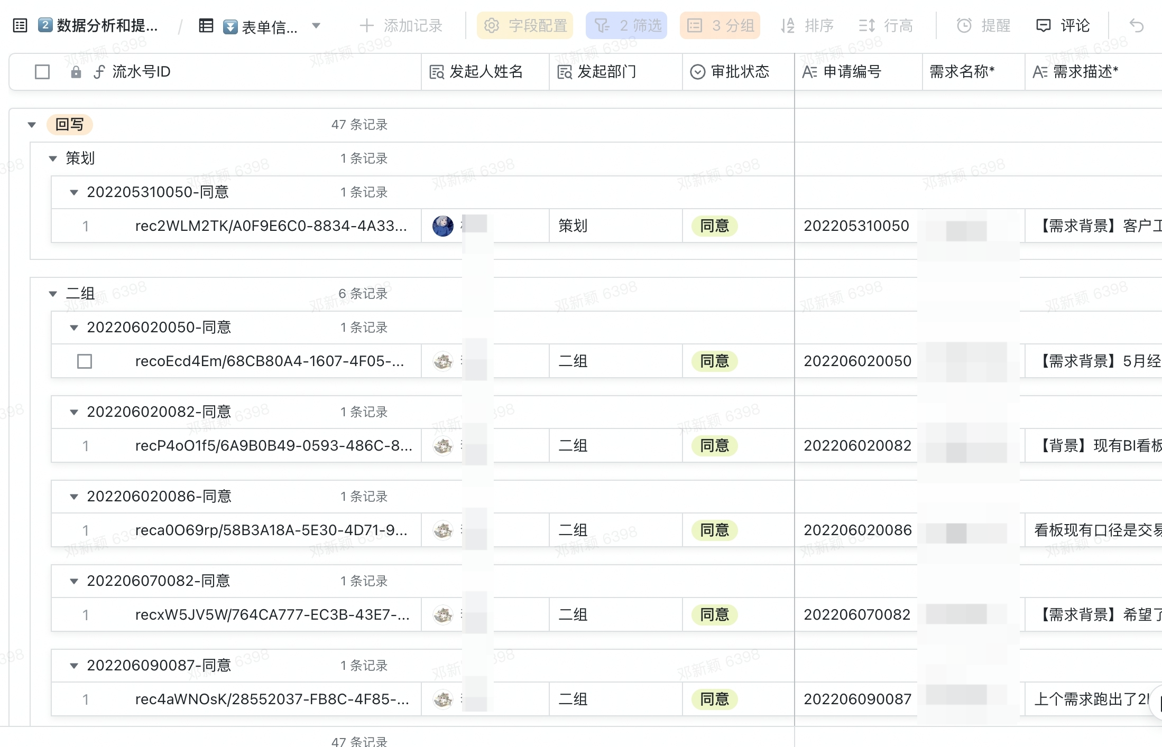
Task: Select the 流水号ID column header
Action: [x=215, y=72]
